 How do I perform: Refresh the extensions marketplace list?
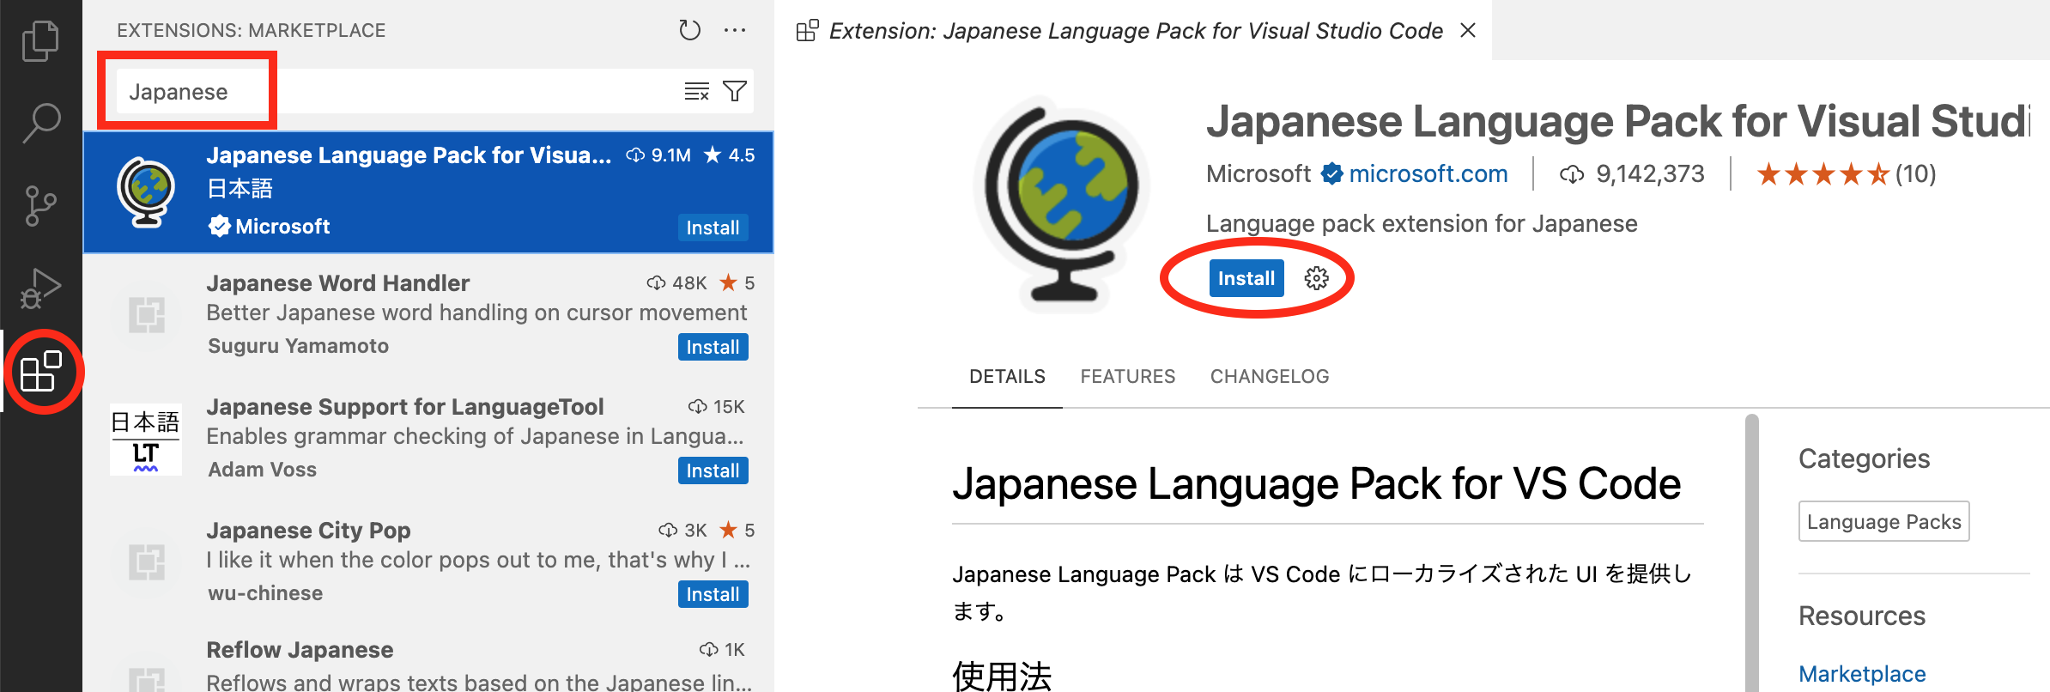coord(689,30)
